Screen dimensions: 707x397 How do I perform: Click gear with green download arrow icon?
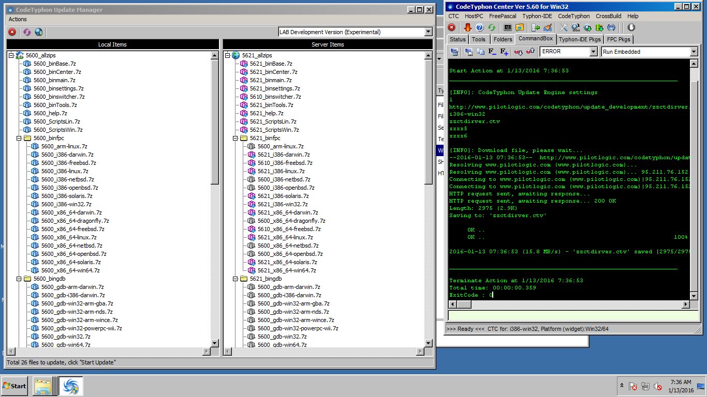tap(587, 27)
